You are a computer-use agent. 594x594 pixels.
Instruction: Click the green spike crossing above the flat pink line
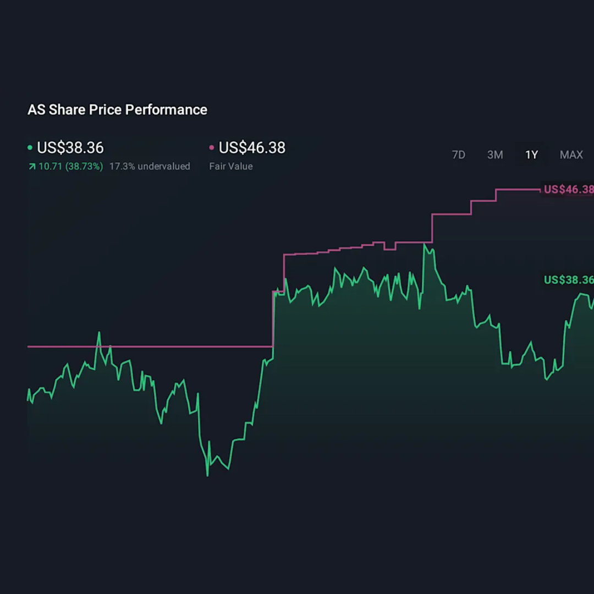pyautogui.click(x=99, y=333)
